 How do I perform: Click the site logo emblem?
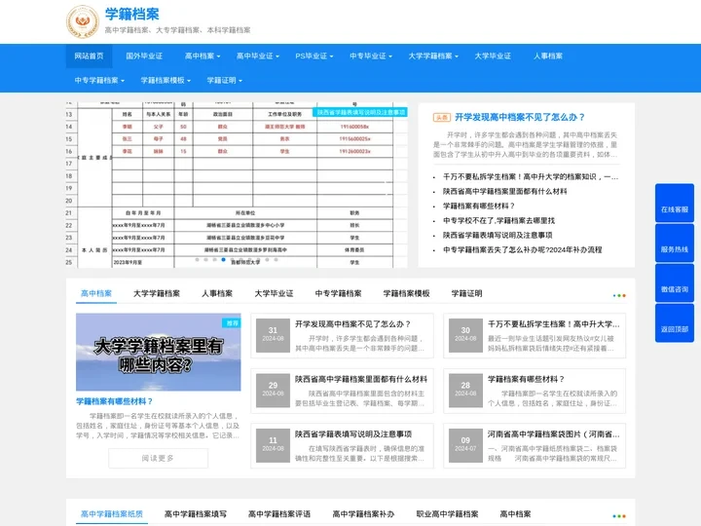tap(83, 21)
